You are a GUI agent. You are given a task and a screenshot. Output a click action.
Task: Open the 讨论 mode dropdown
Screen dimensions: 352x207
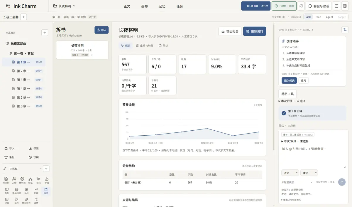(x=290, y=173)
